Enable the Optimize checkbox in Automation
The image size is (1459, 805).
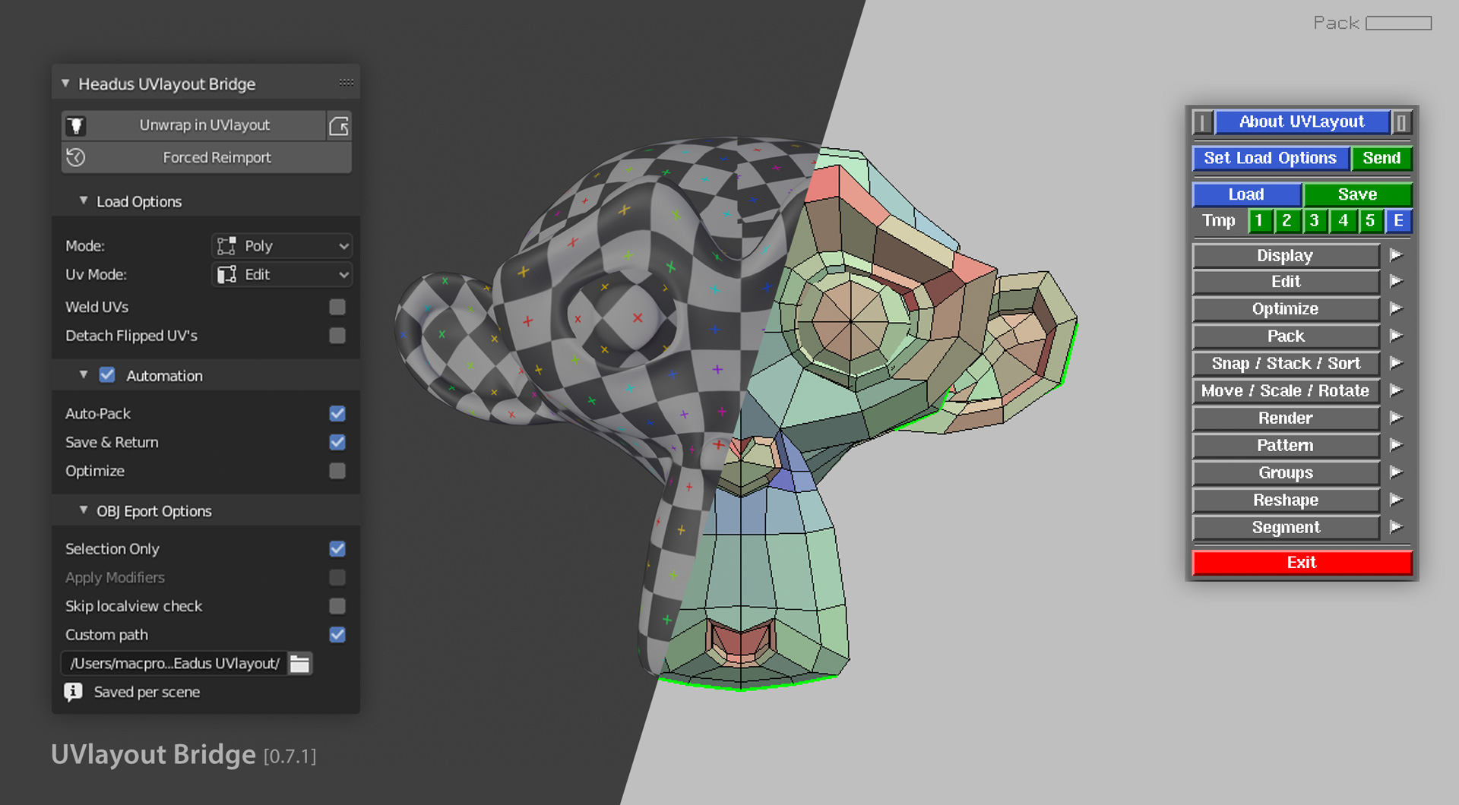[x=337, y=471]
